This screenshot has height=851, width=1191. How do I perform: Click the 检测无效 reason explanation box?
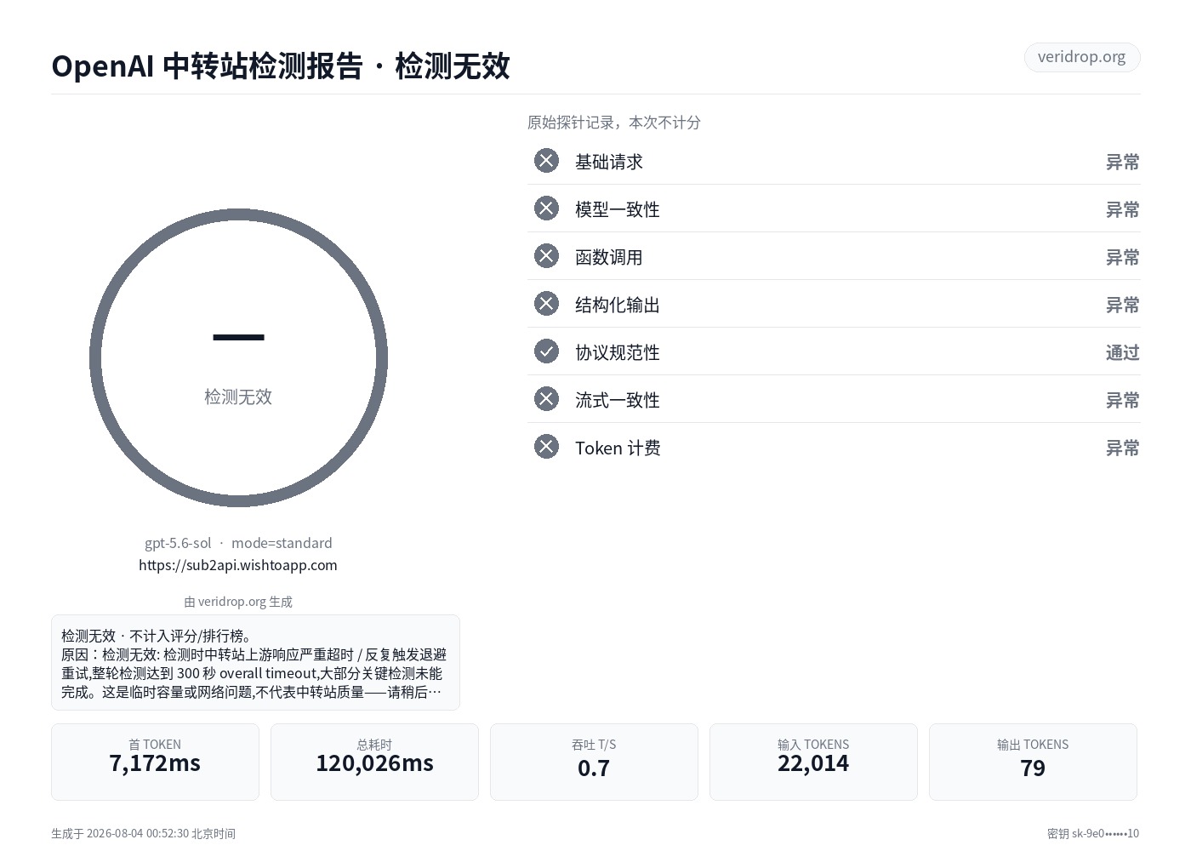[255, 662]
